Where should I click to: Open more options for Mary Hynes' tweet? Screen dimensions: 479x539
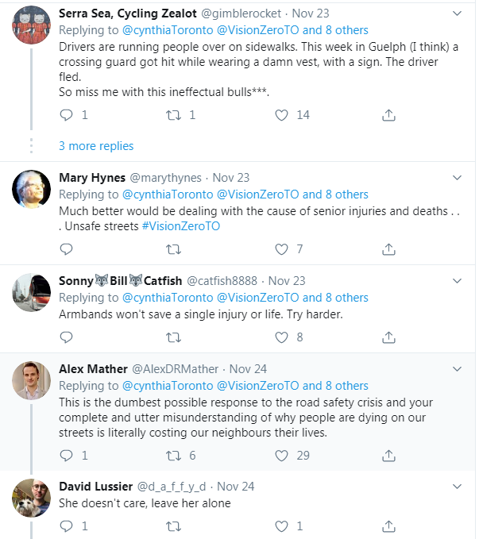coord(456,178)
